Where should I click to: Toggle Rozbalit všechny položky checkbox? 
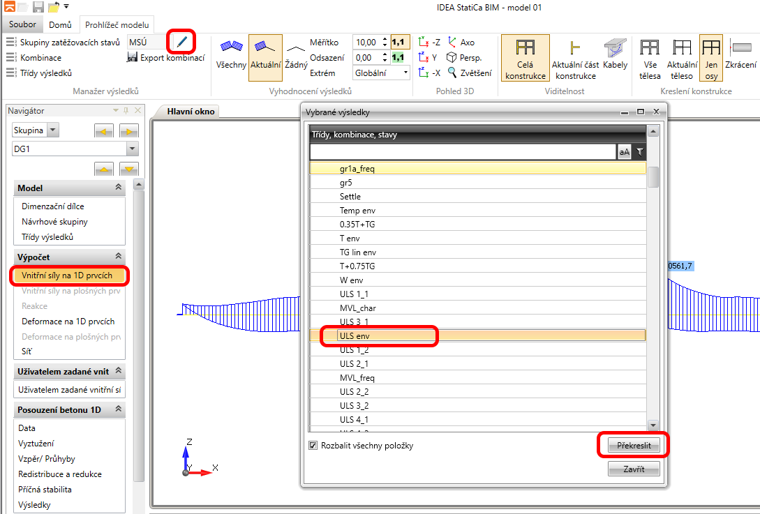point(313,446)
